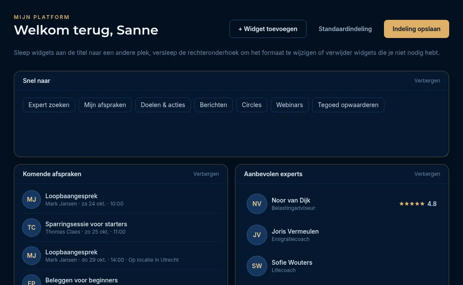Select Tegoed opwaarderen chip

pos(348,105)
